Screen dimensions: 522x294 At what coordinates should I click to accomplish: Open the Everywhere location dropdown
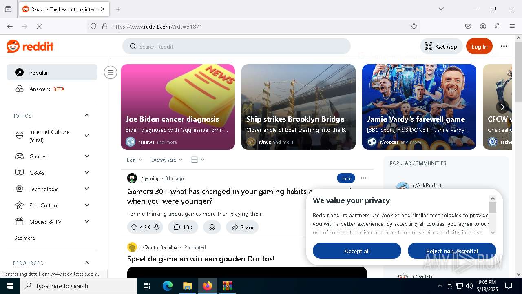[167, 160]
